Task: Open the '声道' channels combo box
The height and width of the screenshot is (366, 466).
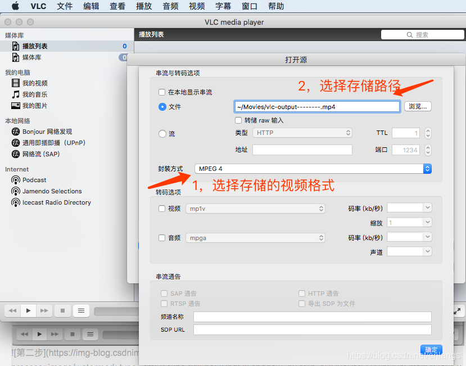Action: [x=409, y=251]
